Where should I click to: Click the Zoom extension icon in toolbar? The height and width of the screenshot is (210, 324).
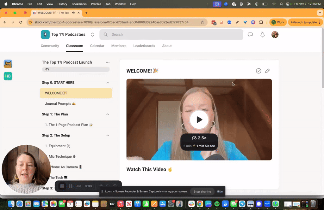tap(229, 22)
